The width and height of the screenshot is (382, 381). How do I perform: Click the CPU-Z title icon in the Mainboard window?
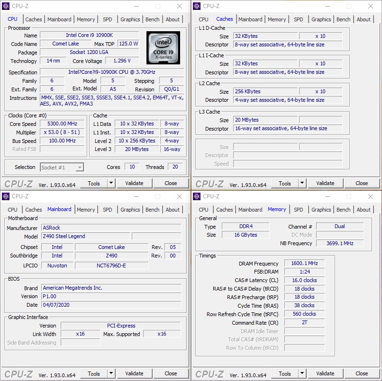(6, 196)
